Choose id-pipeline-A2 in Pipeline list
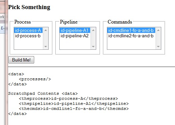Screen dimensions: 175x125 (x=75, y=36)
